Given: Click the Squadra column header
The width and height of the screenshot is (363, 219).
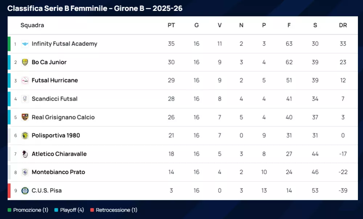Looking at the screenshot, I should coord(32,25).
